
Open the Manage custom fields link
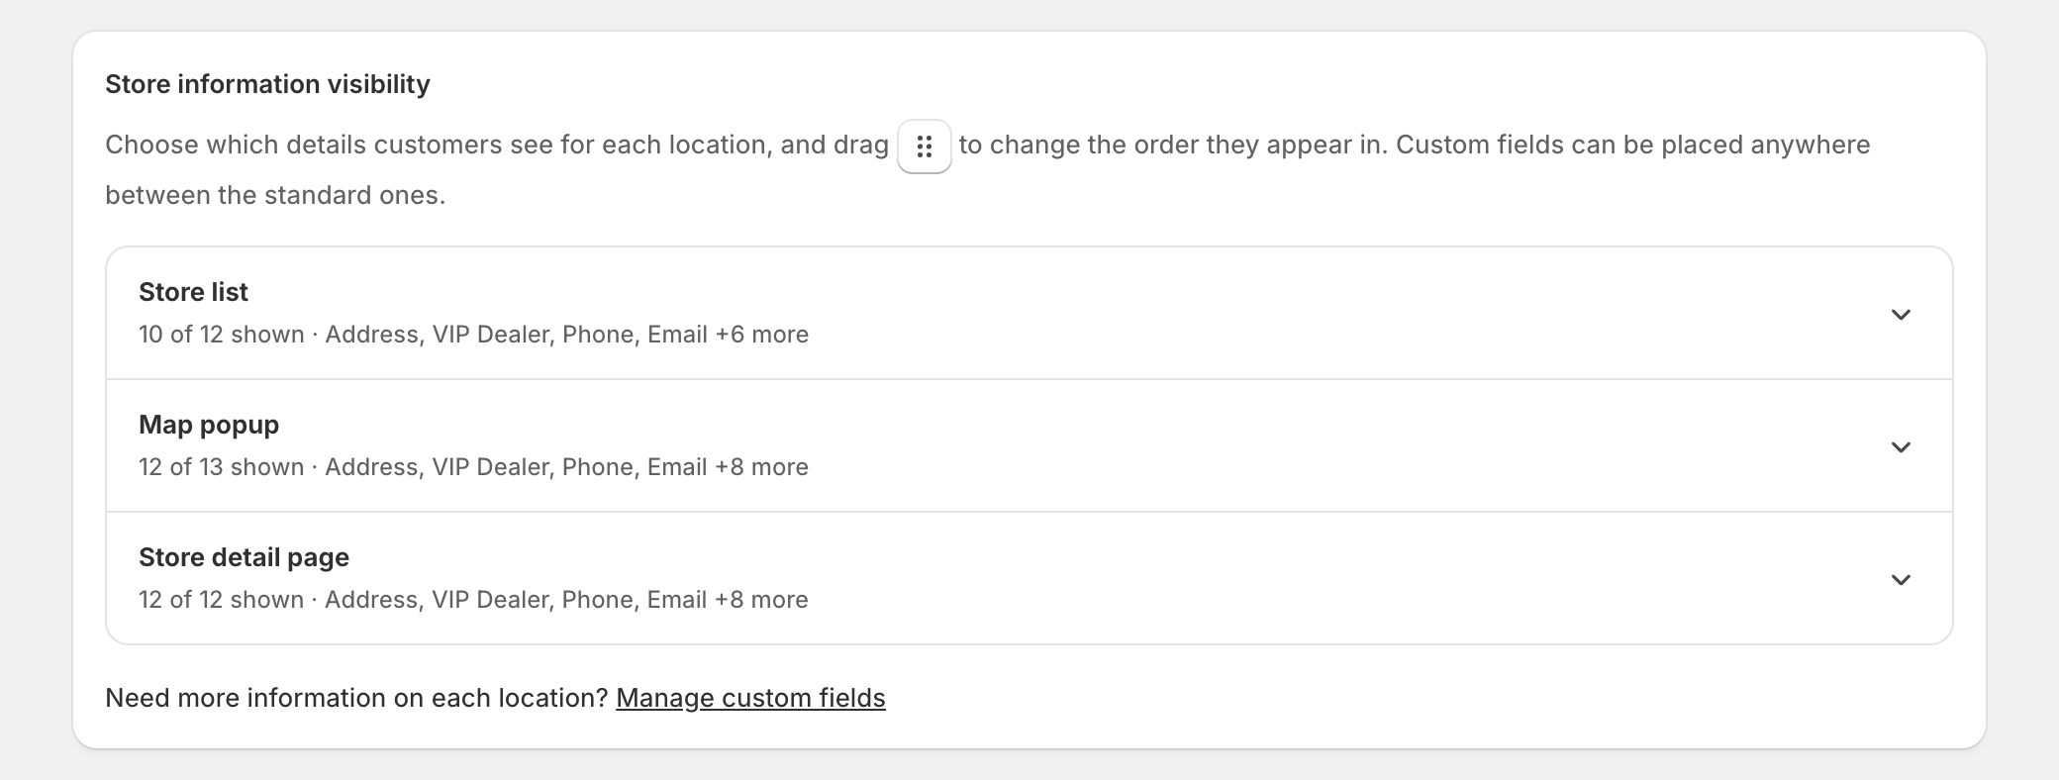pos(750,698)
